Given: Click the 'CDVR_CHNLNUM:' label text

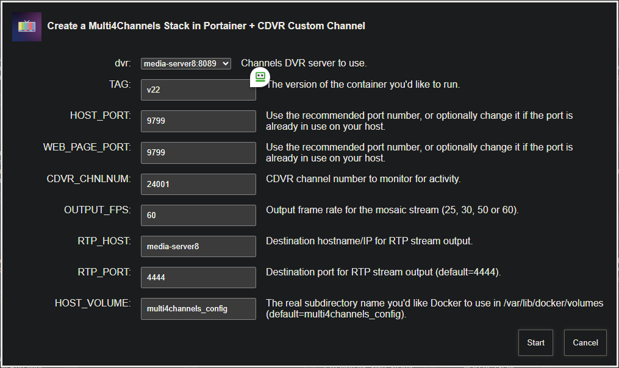Looking at the screenshot, I should (88, 179).
